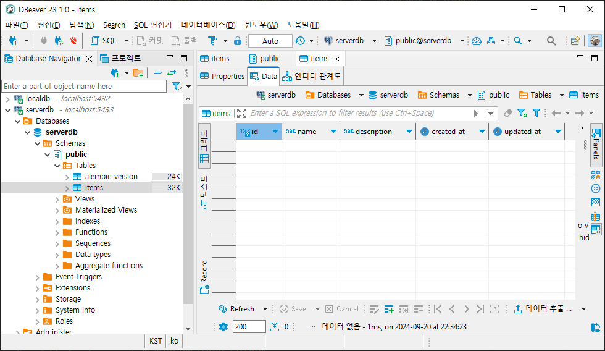Switch to the 프로젝트 tab
Viewport: 605px width, 351px height.
pyautogui.click(x=121, y=58)
